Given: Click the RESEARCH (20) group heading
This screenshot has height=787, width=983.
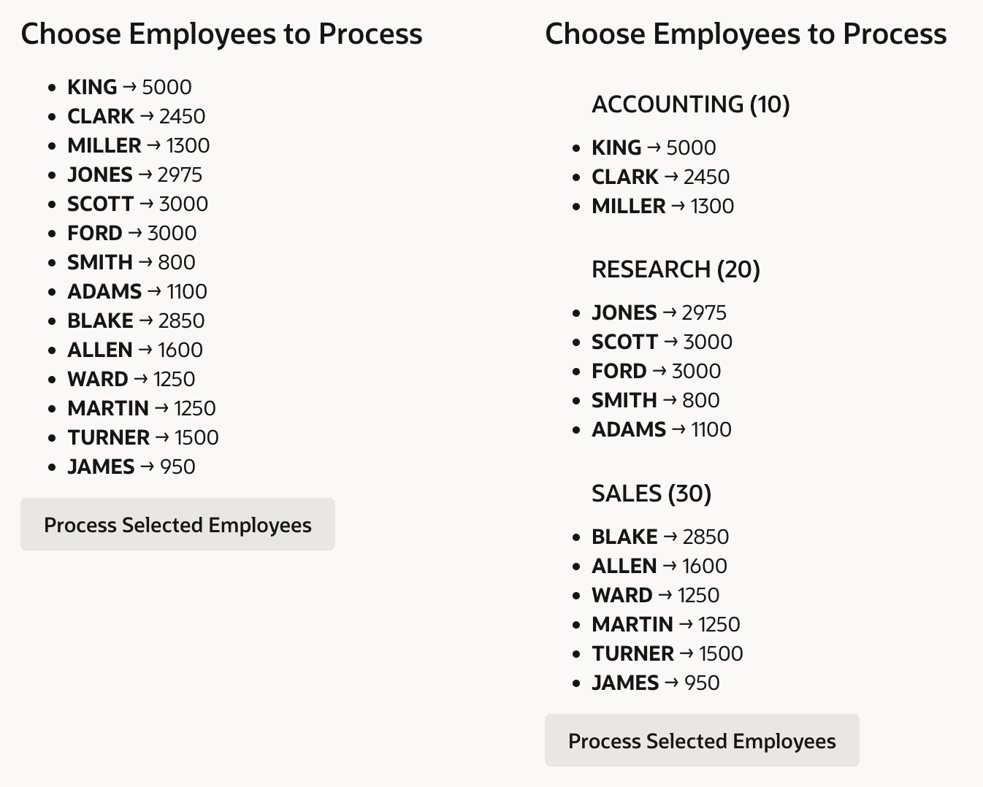Looking at the screenshot, I should (676, 269).
